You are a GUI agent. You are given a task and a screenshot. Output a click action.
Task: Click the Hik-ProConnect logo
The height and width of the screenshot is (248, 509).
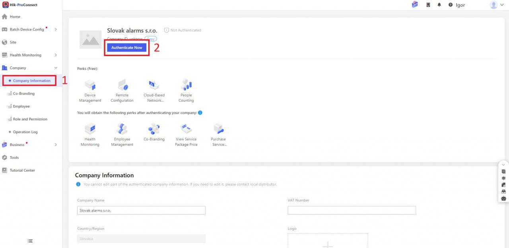(20, 4)
